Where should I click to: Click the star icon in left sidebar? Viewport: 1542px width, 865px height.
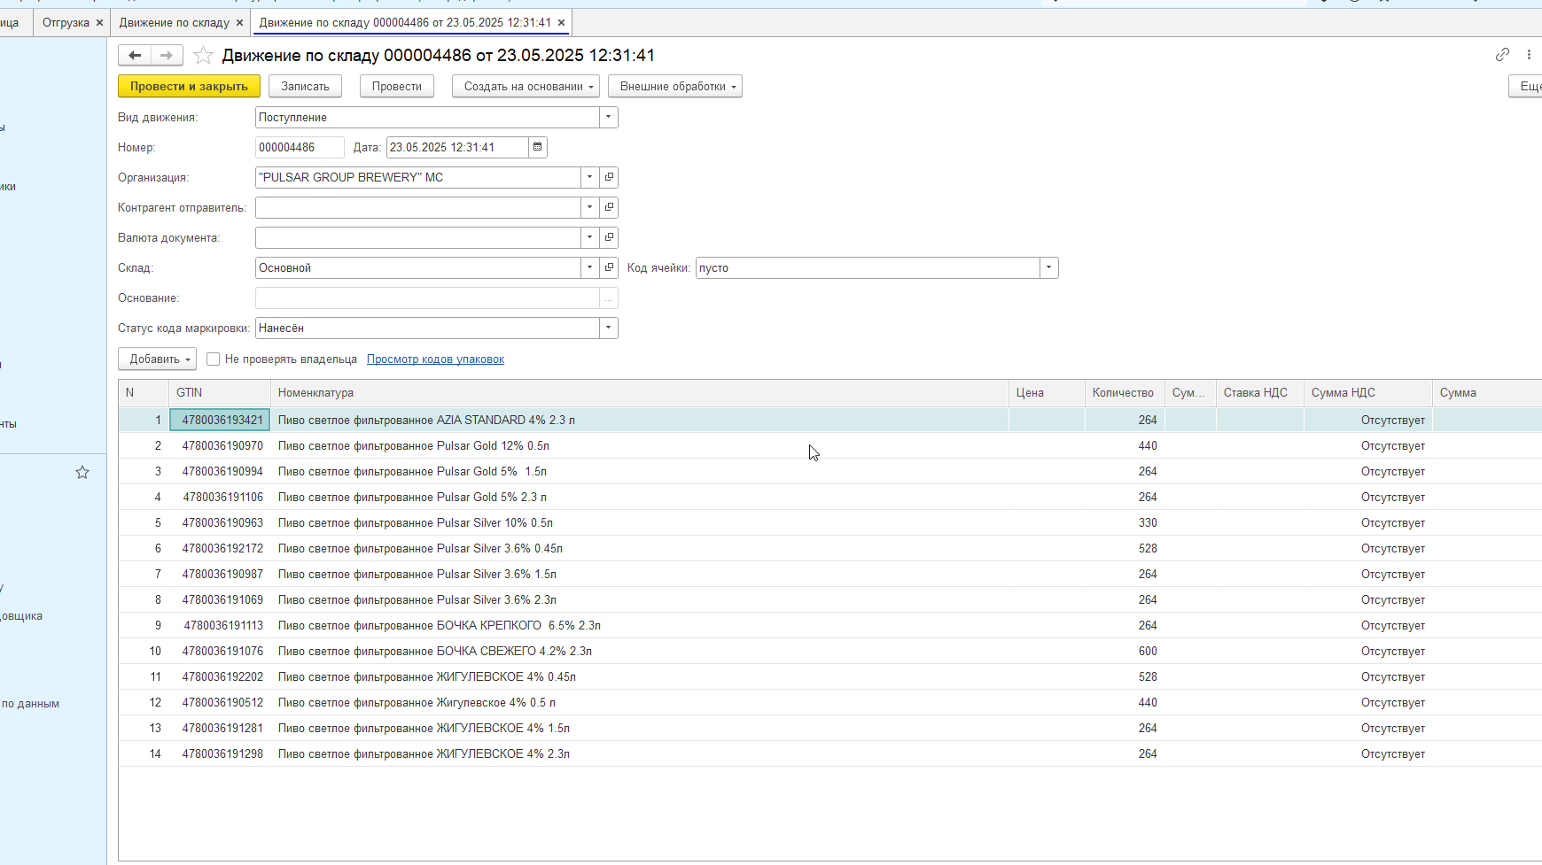tap(82, 473)
